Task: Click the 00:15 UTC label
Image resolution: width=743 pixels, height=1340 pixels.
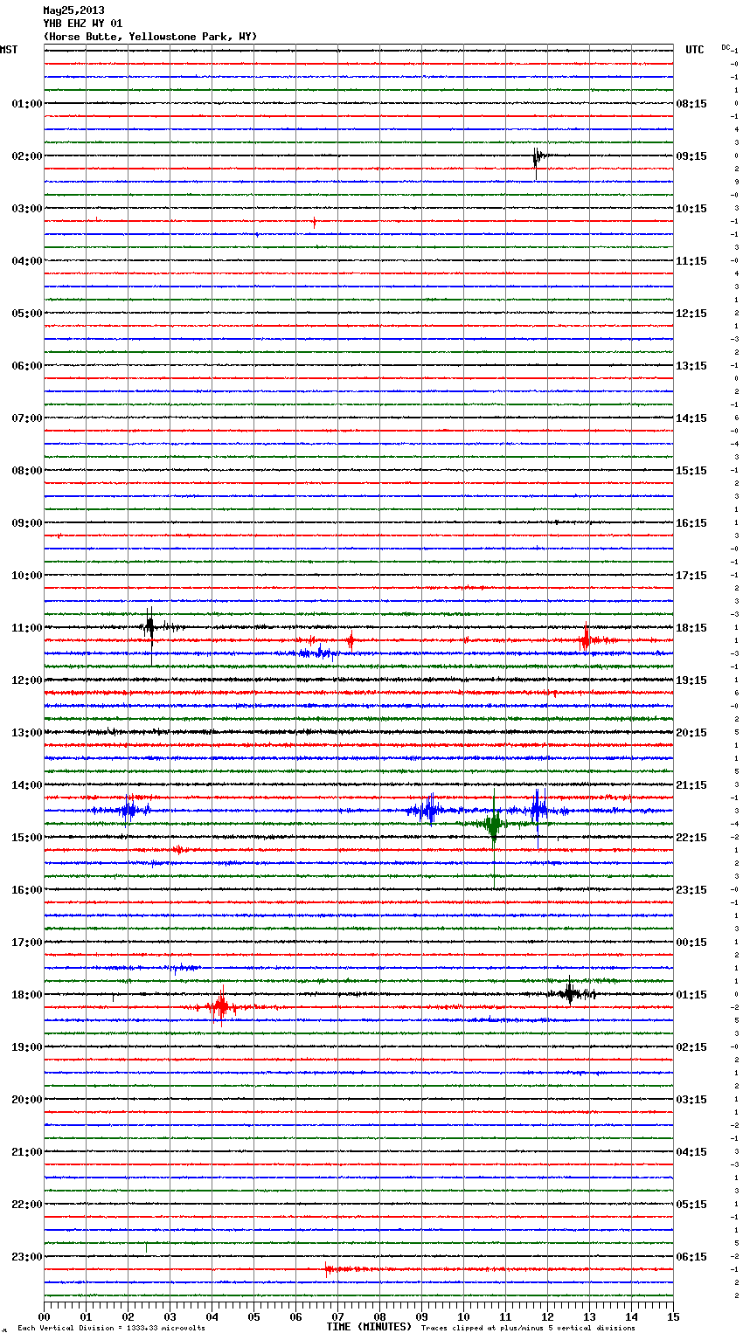Action: 691,943
